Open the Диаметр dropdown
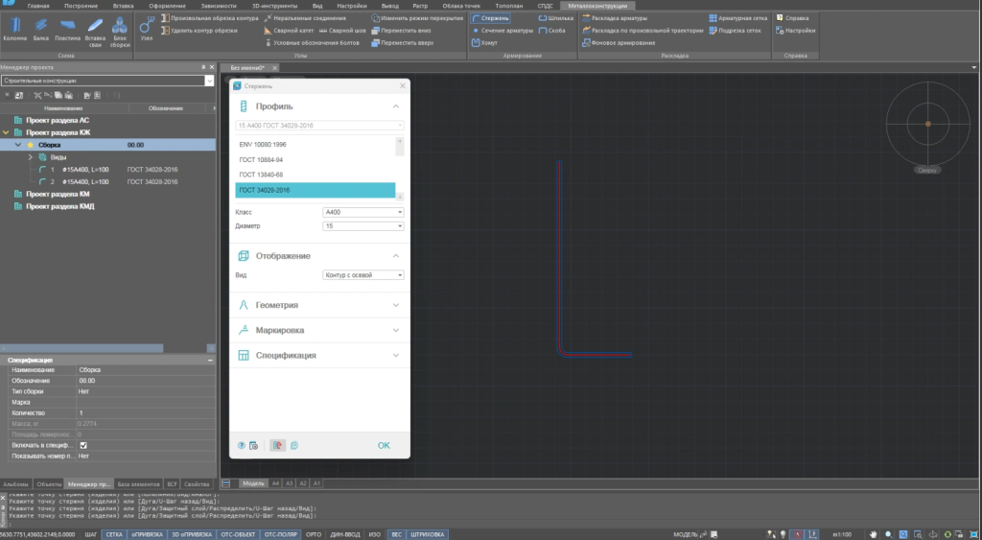The height and width of the screenshot is (540, 982). pyautogui.click(x=363, y=225)
